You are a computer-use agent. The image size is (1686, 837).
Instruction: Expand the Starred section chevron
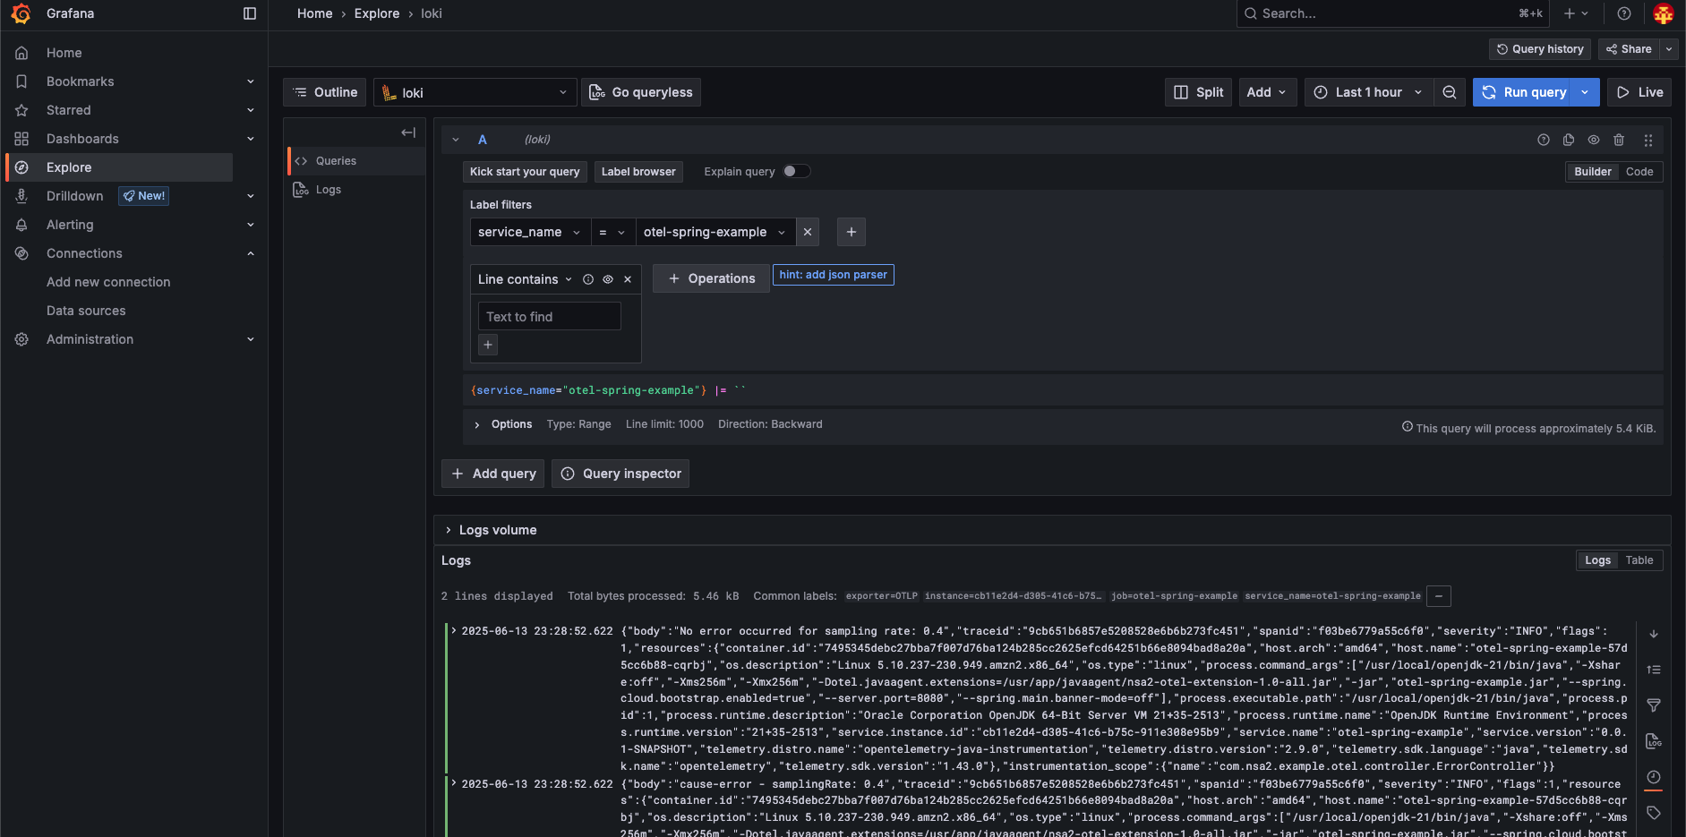pyautogui.click(x=251, y=110)
